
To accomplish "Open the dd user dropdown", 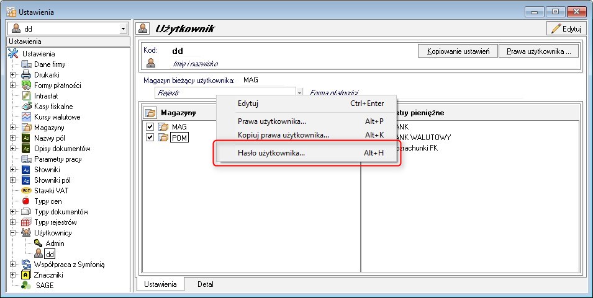I will (123, 28).
